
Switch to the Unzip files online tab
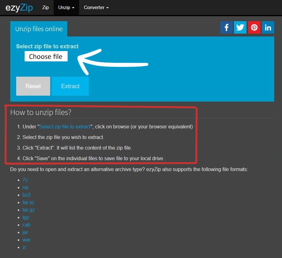(x=39, y=29)
